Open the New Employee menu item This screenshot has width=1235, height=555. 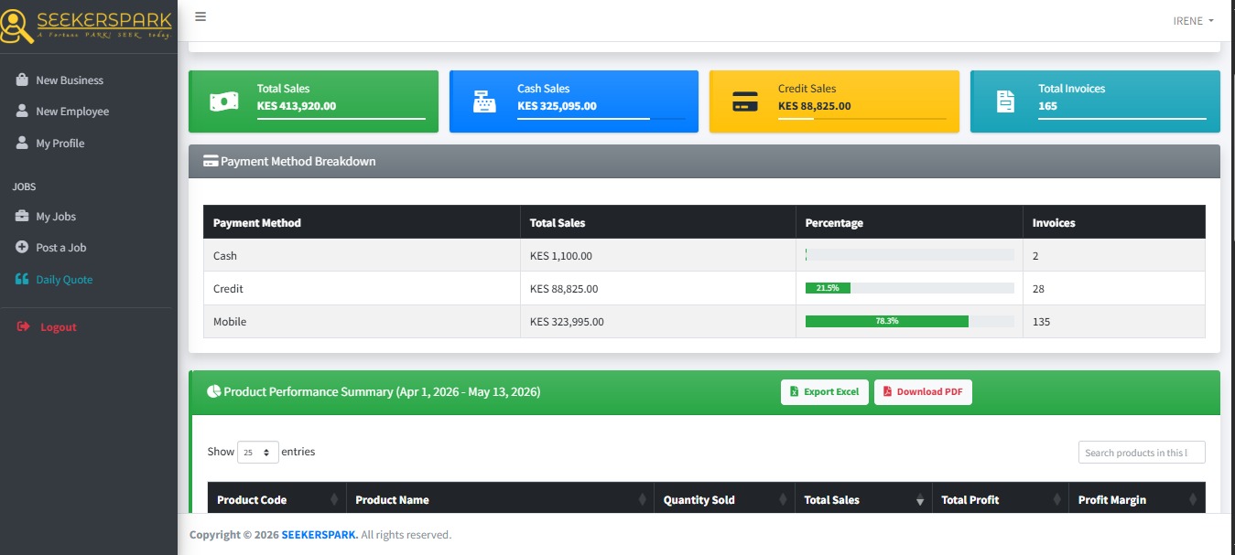[x=89, y=111]
